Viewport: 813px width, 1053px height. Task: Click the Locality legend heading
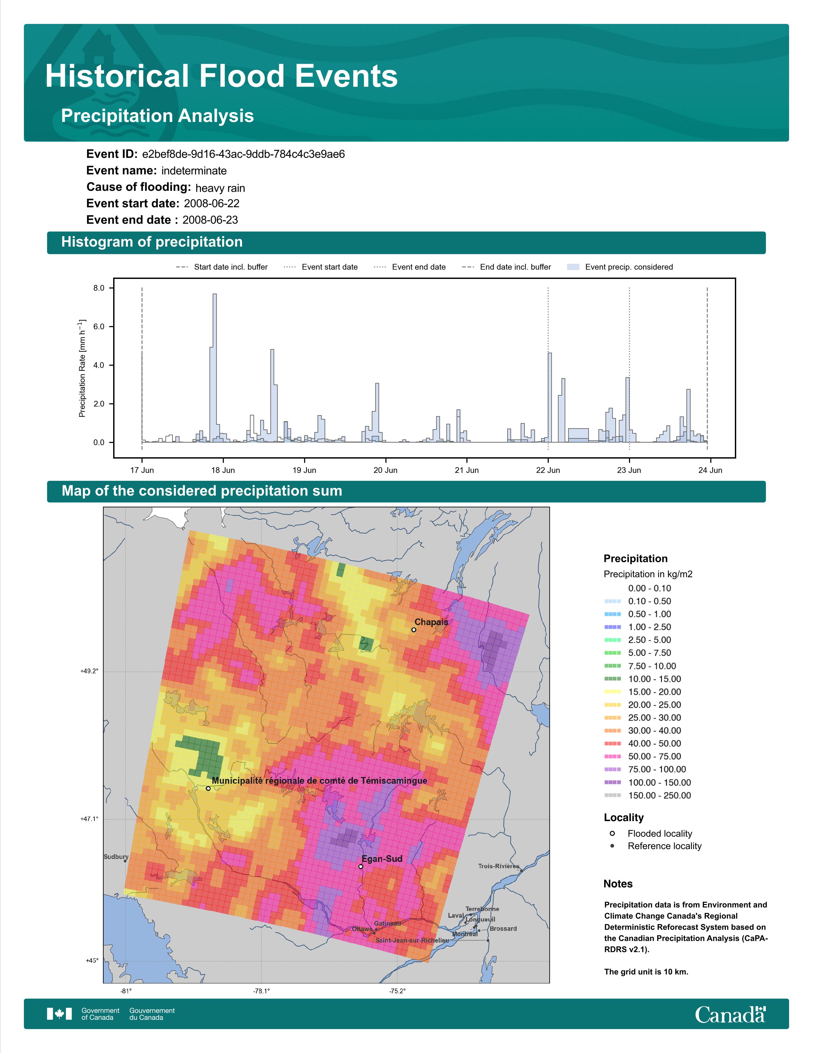(x=624, y=818)
